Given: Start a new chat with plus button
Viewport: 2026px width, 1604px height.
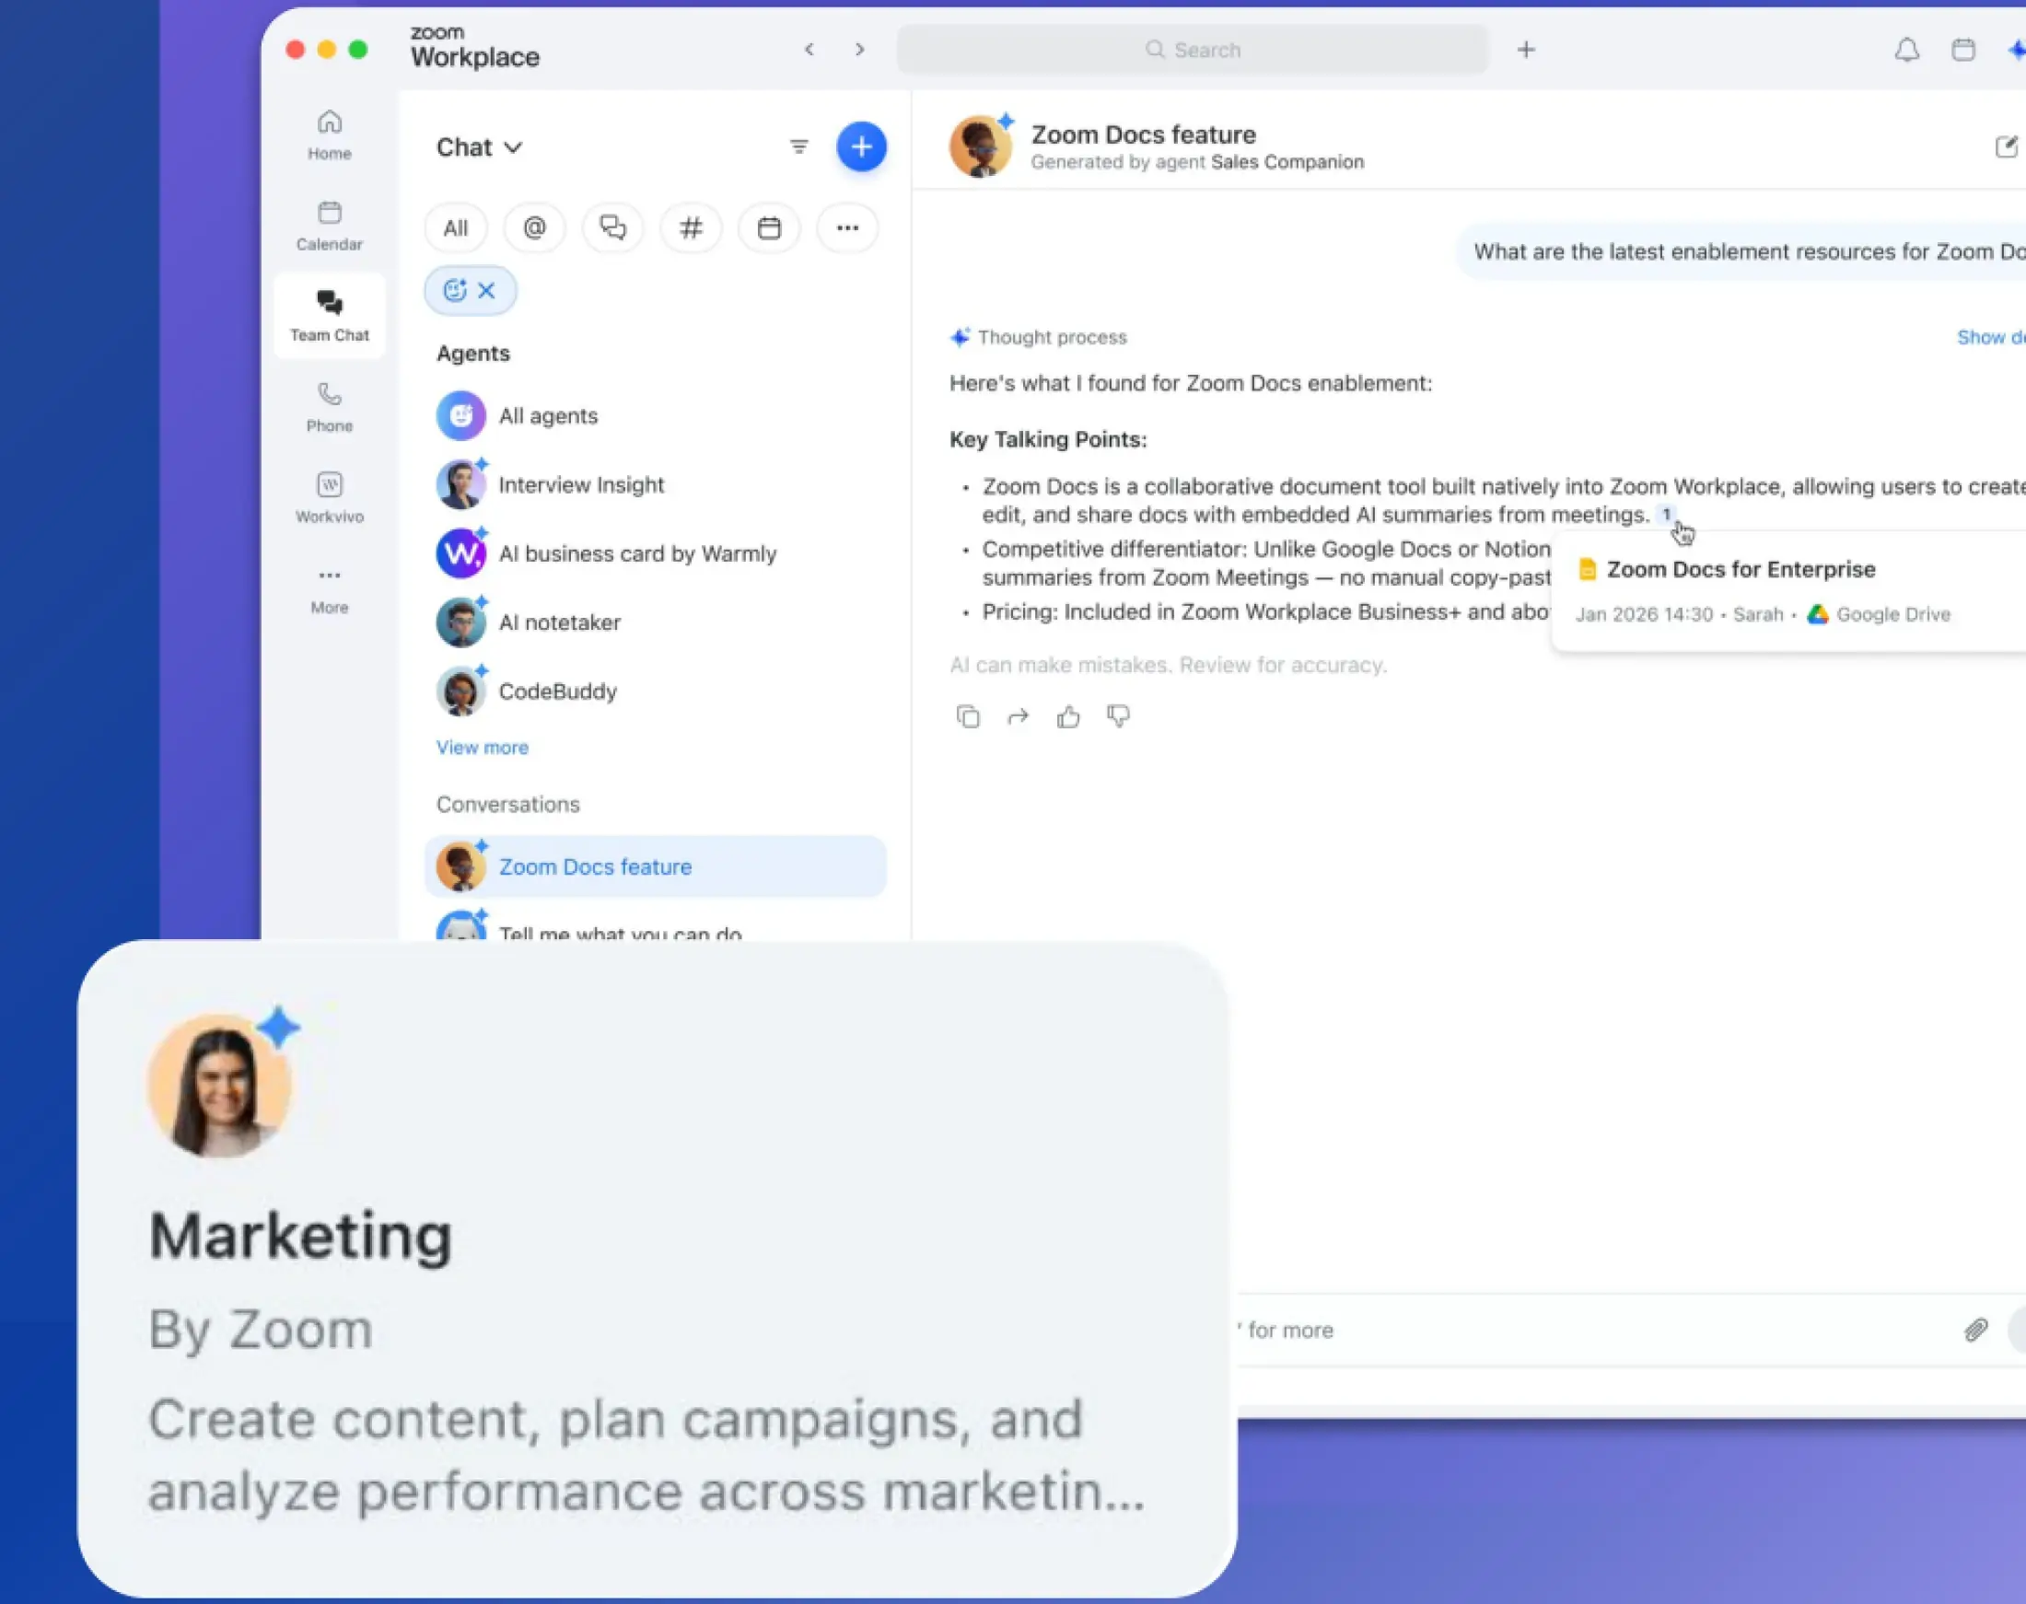Looking at the screenshot, I should point(860,146).
